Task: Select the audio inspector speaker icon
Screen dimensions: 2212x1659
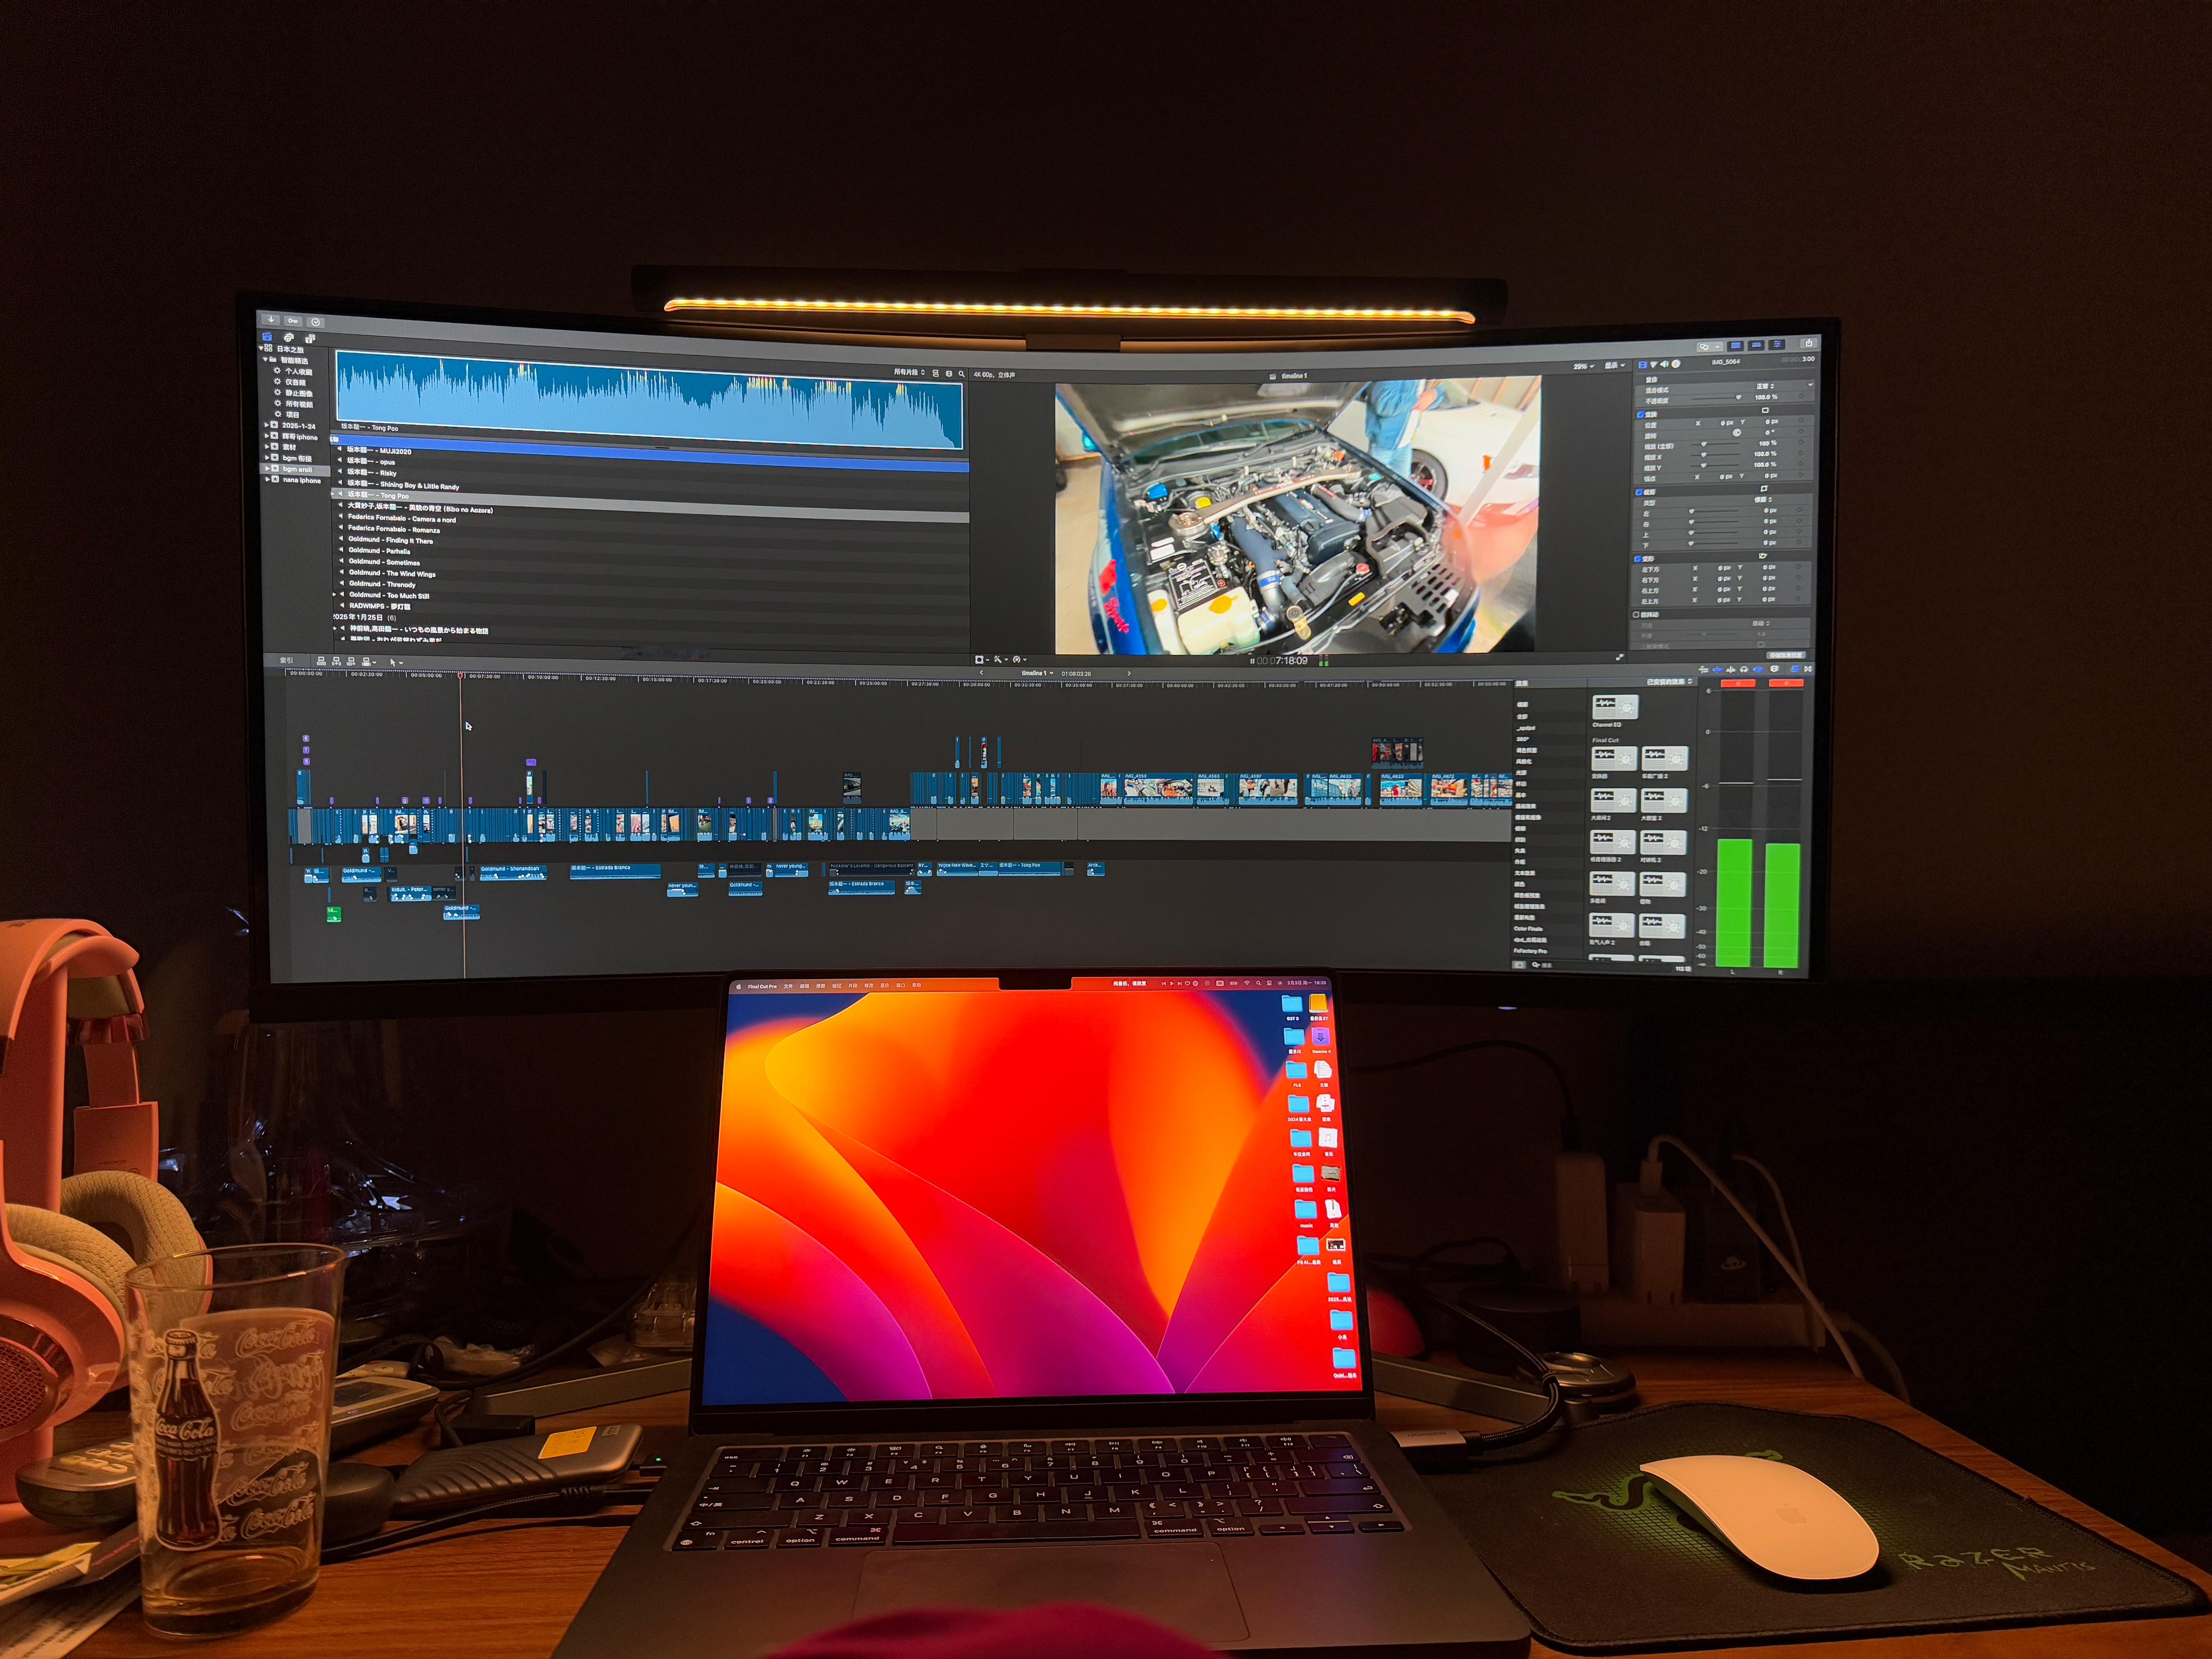Action: [x=1664, y=364]
